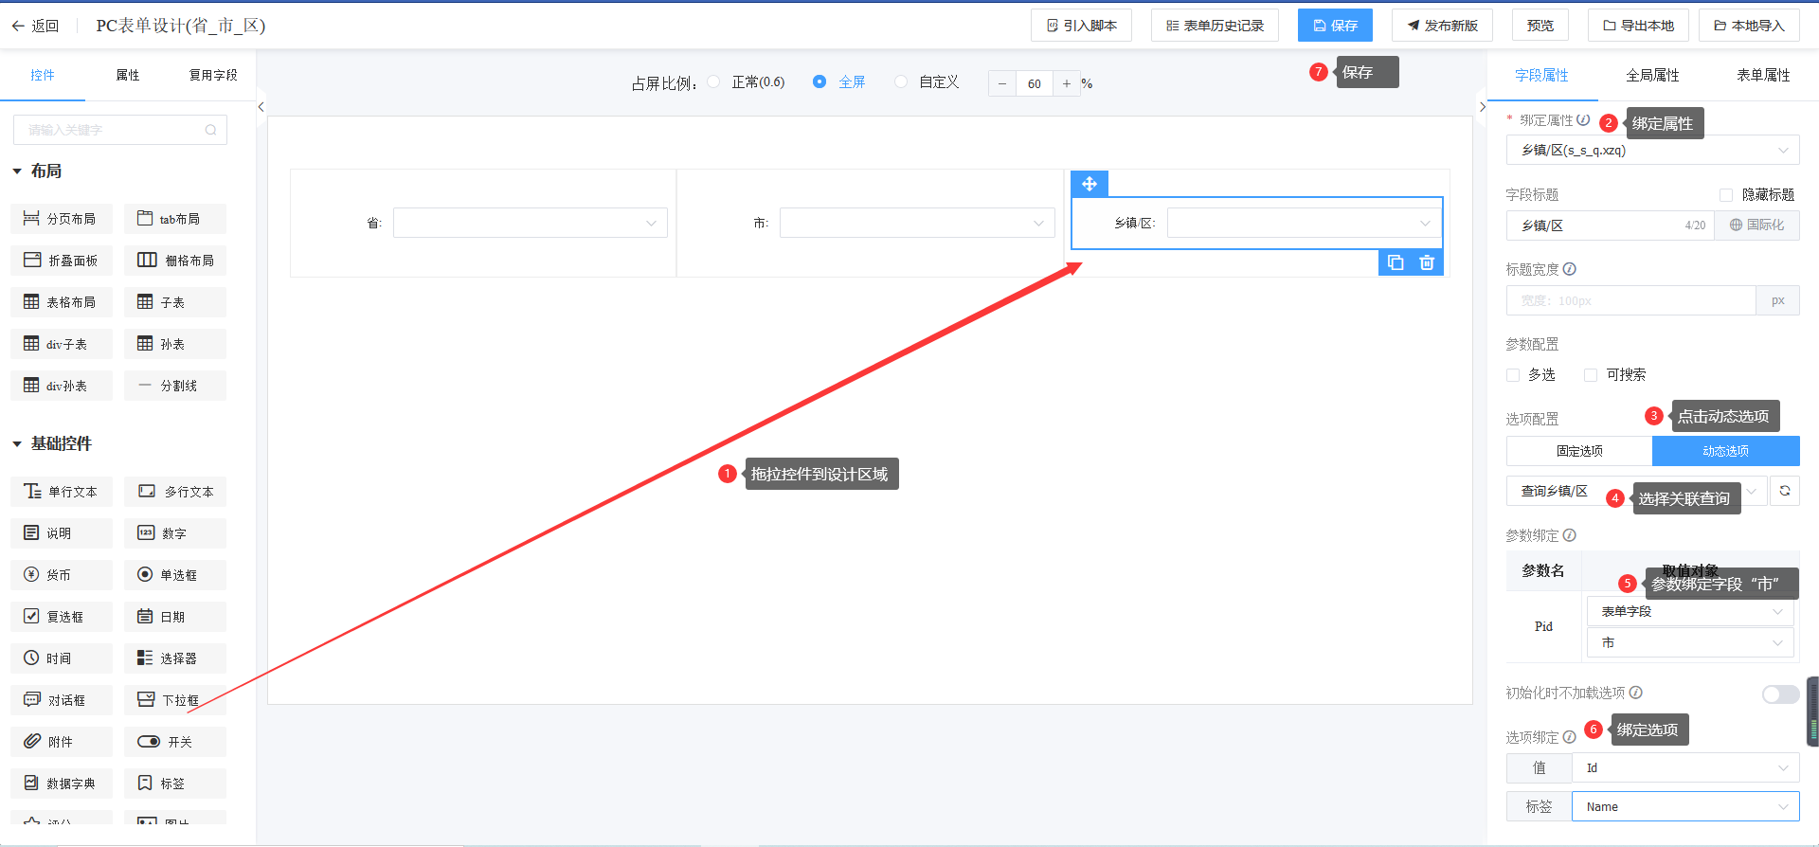Collapse the 基础控件 section

(17, 444)
